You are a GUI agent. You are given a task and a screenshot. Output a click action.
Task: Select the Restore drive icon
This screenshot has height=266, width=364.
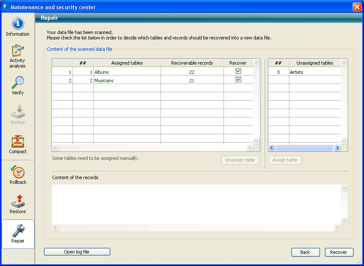point(18,201)
